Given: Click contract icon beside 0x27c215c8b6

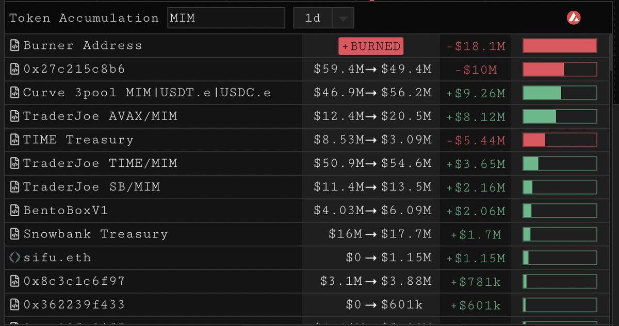Looking at the screenshot, I should tap(15, 69).
